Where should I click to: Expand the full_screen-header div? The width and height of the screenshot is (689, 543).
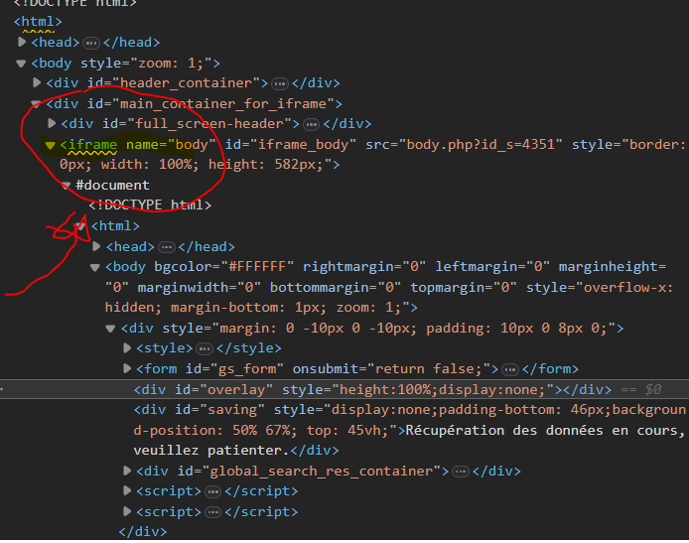pyautogui.click(x=52, y=123)
